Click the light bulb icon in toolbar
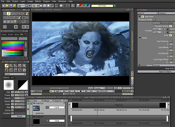The image size is (175, 127). 48,6
